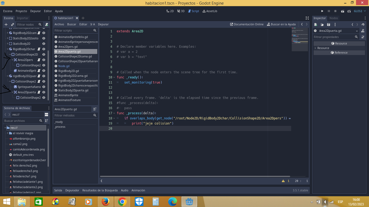Viewport: 369px width, 207px height.
Task: Hide the RigidBody2D2cam node
Action: click(44, 33)
